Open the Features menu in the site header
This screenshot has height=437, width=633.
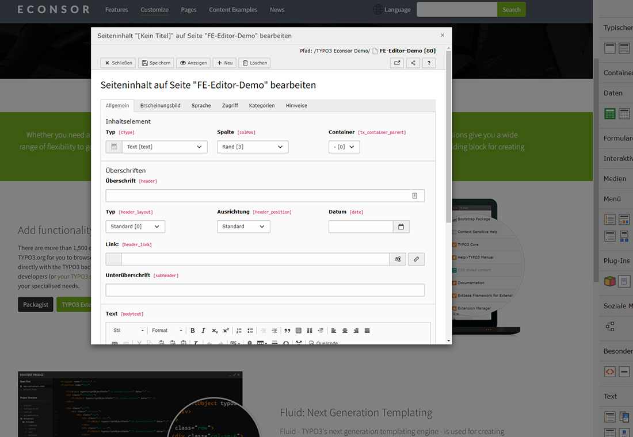(117, 10)
